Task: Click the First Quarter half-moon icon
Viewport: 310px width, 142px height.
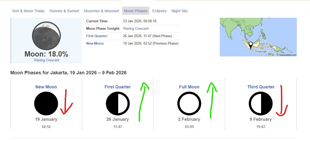Action: tap(118, 104)
